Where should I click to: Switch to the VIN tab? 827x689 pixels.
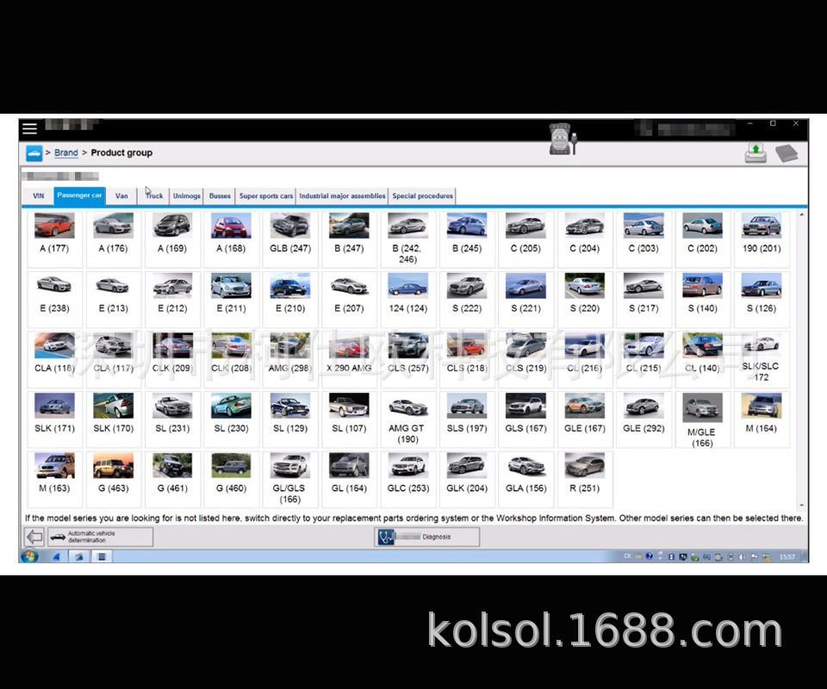pos(39,196)
